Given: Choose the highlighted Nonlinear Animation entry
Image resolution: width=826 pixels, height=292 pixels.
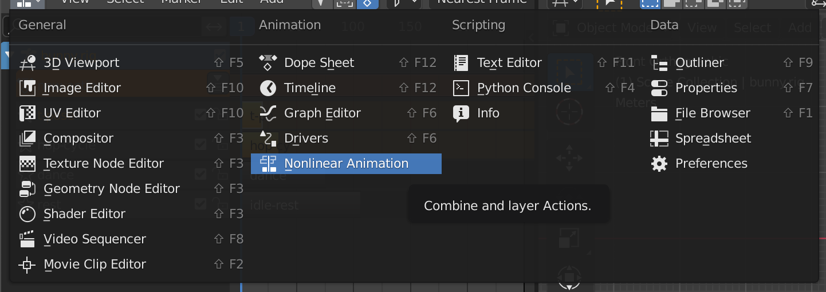Looking at the screenshot, I should pyautogui.click(x=346, y=164).
